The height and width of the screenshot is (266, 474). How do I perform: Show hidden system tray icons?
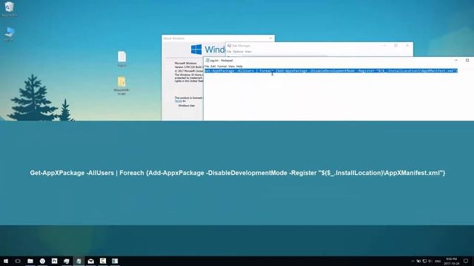tap(413, 261)
